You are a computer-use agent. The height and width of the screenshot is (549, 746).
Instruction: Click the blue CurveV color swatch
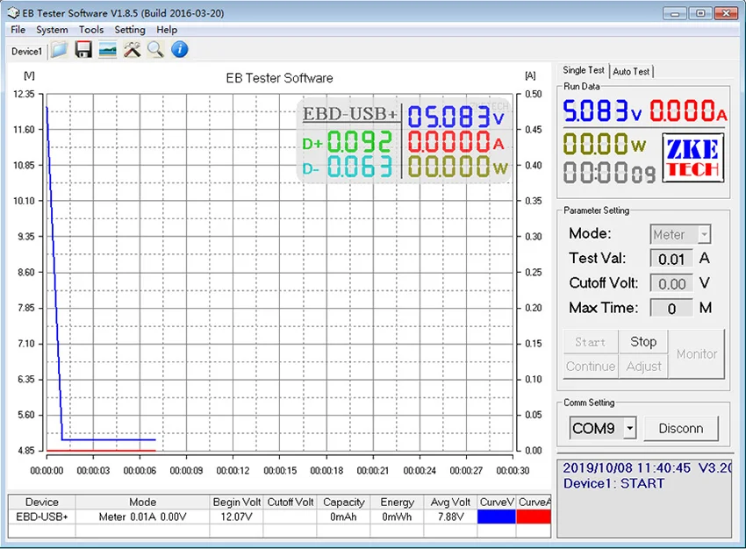coord(497,517)
